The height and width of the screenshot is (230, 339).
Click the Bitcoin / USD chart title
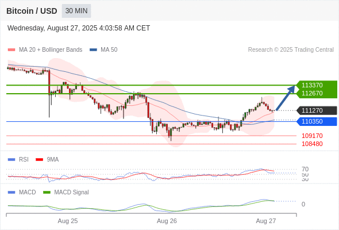32,11
